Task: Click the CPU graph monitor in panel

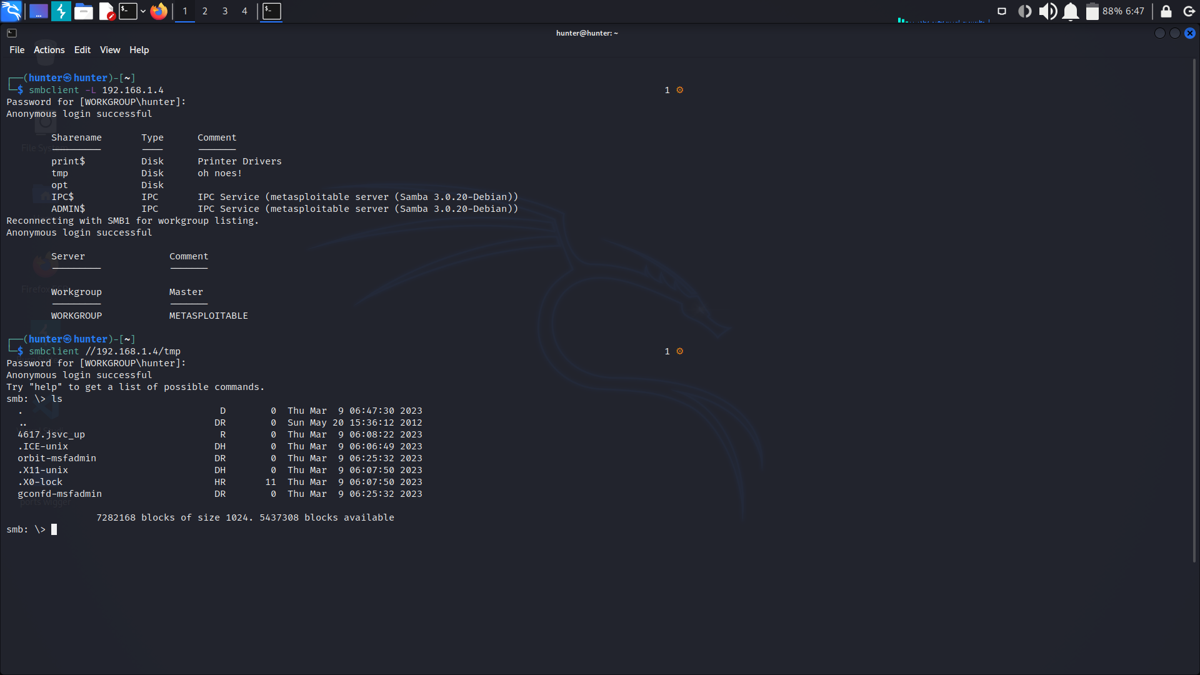Action: [x=943, y=19]
